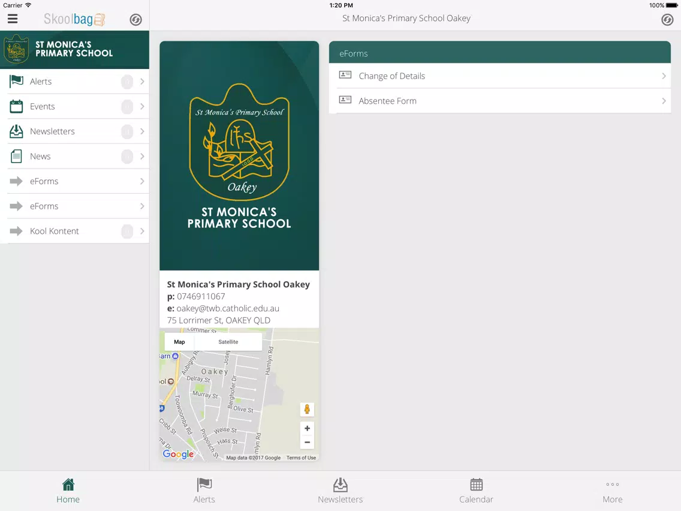Open Change of Details via its chevron
The image size is (681, 511).
coord(664,76)
